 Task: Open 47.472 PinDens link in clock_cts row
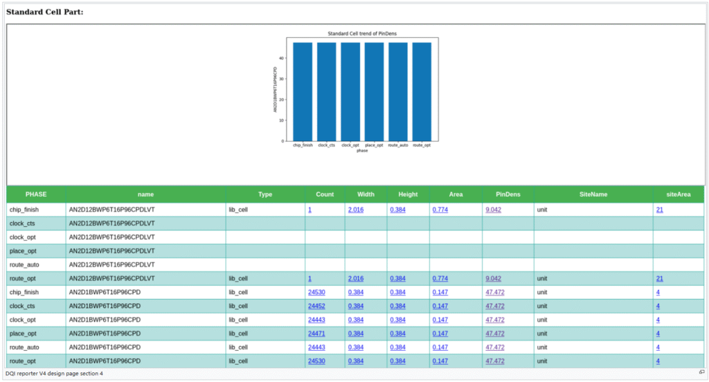coord(494,306)
